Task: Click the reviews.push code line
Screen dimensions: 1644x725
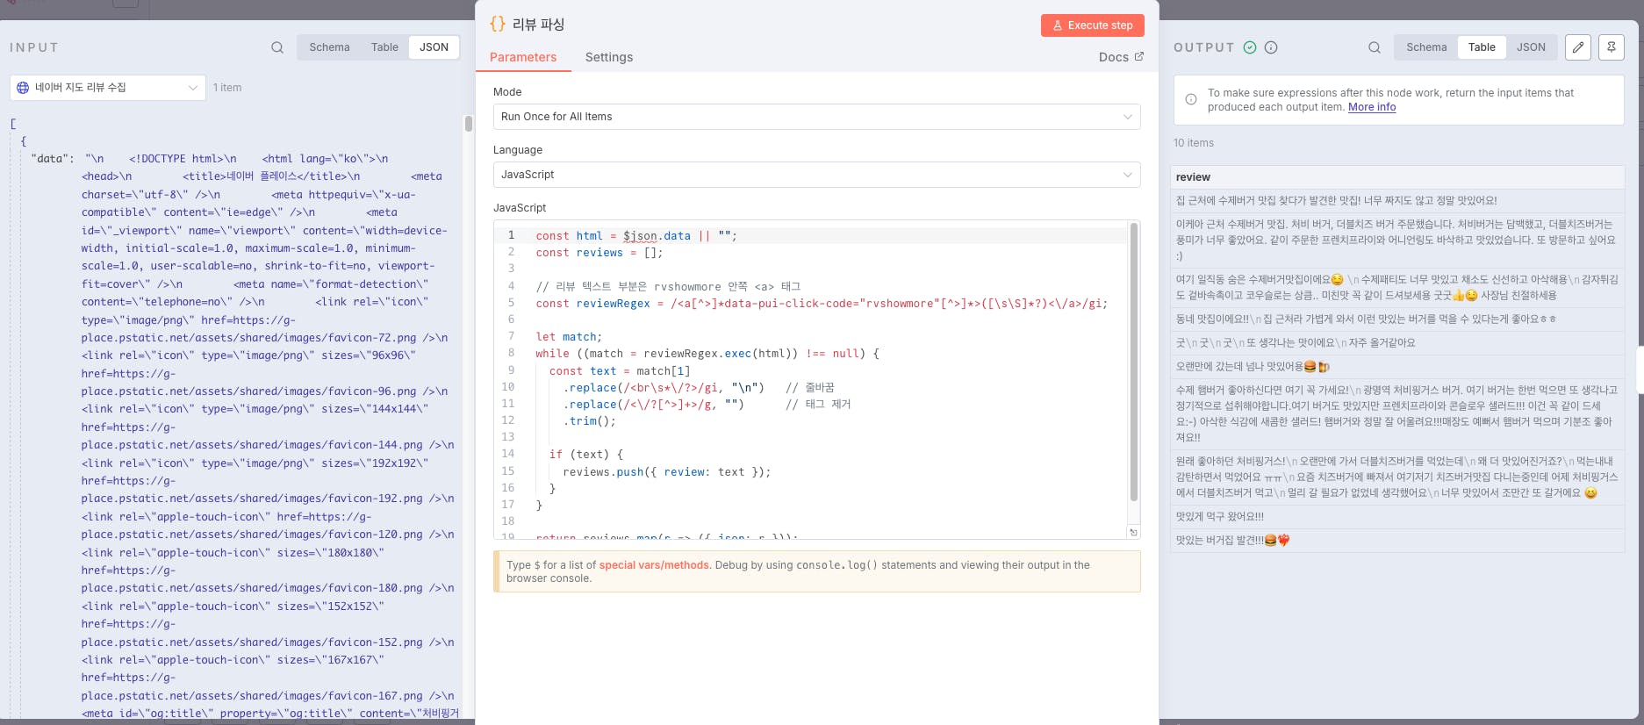Action: tap(667, 472)
